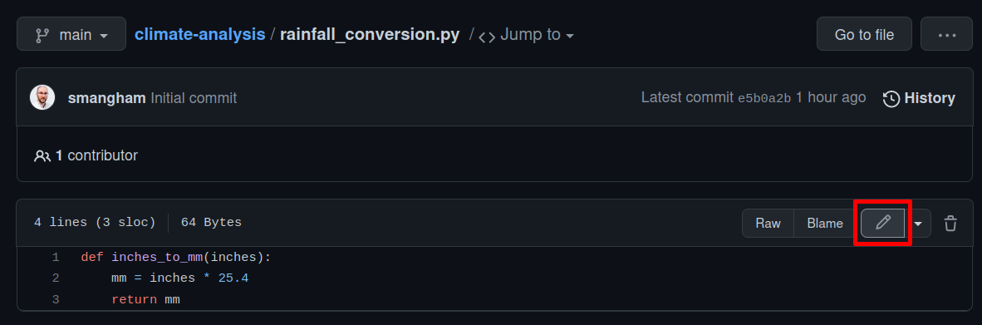Open the Raw view of the file
Screen dimensions: 982x325
click(x=768, y=223)
